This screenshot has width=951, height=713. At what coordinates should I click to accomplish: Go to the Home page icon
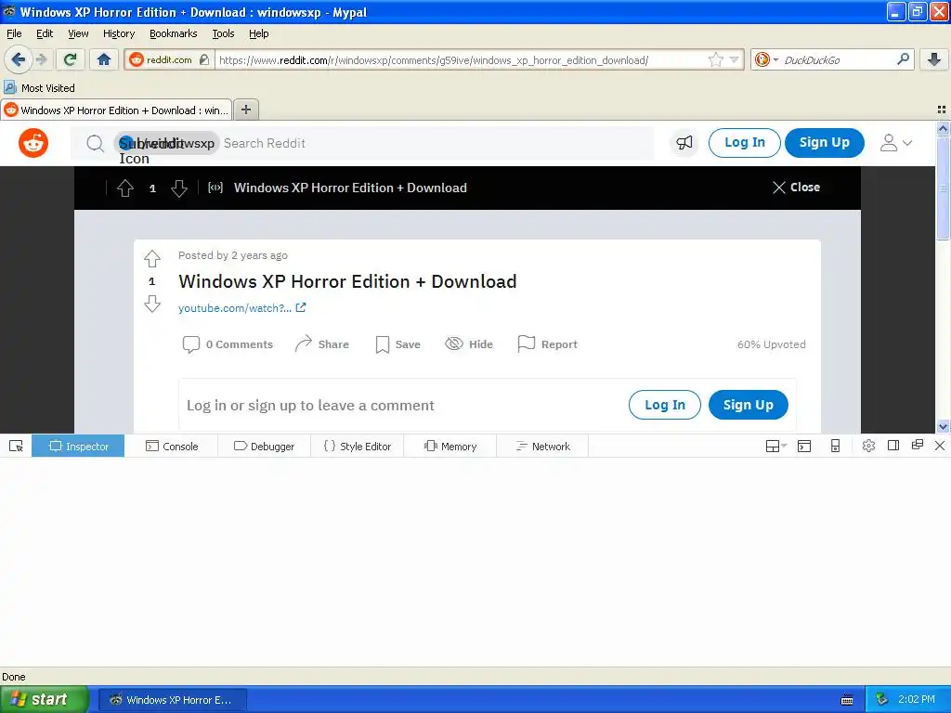104,59
